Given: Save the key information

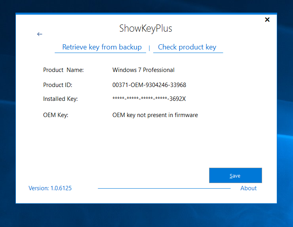Looking at the screenshot, I should (x=236, y=176).
